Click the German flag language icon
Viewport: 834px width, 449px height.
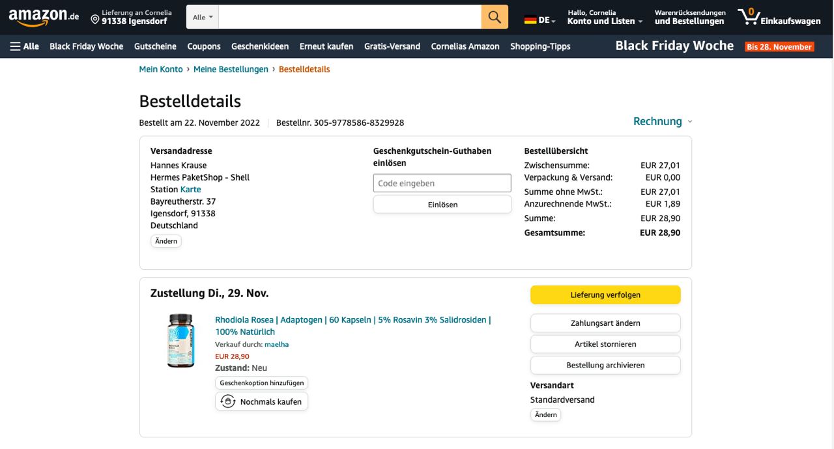click(x=530, y=20)
